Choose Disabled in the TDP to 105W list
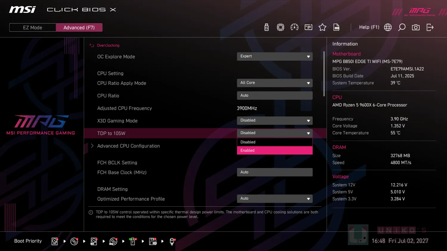This screenshot has width=447, height=251. pos(274,142)
